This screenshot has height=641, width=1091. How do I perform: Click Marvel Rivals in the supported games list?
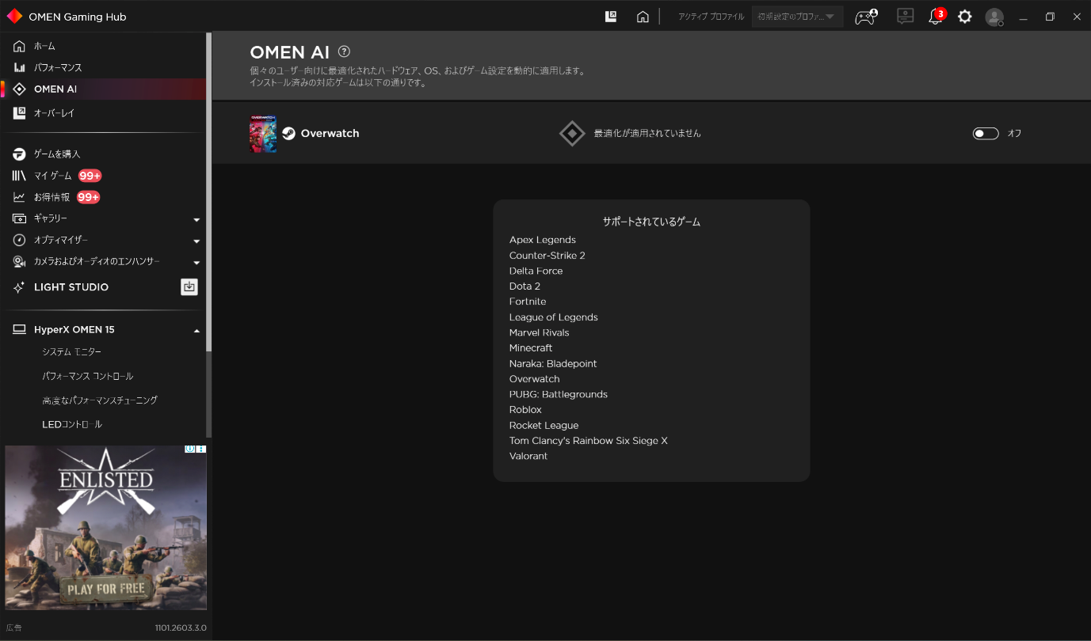540,332
